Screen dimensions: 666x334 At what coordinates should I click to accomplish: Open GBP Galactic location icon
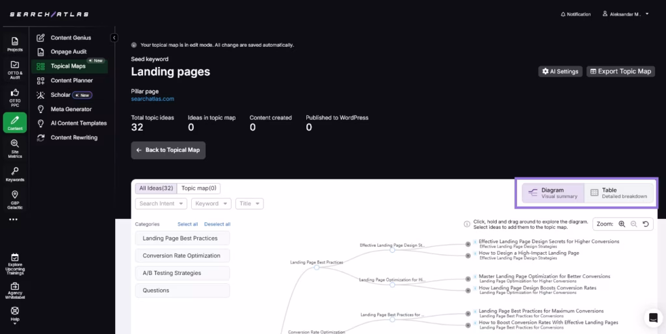(x=14, y=197)
